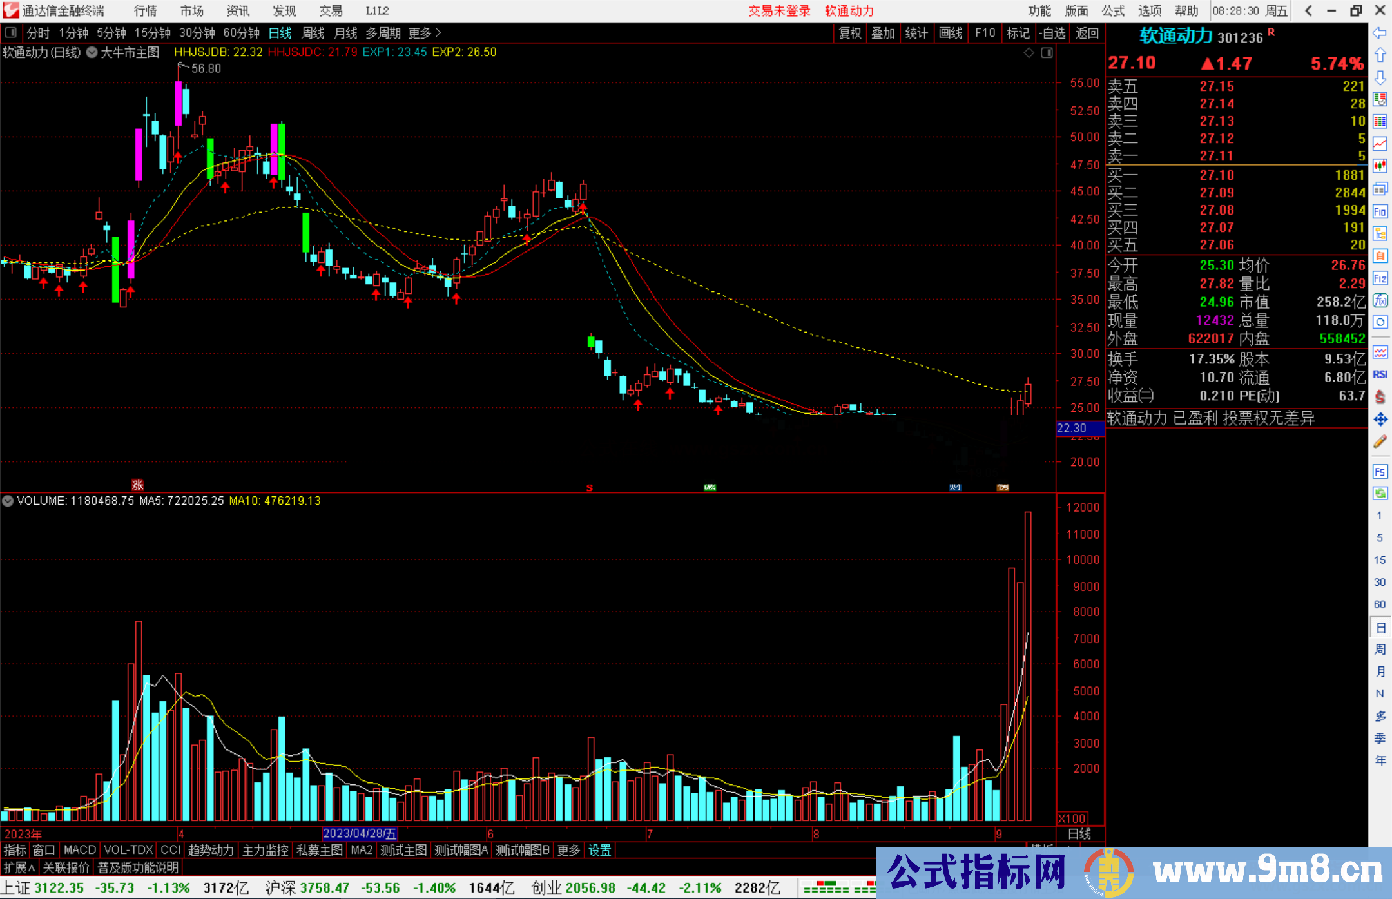
Task: Switch sidebar period to 30 minutes
Action: 1379,582
